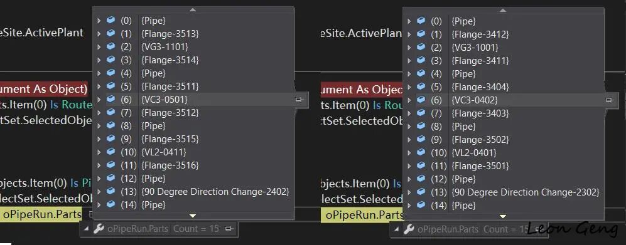Click the scroll-down arrow of left list
The image size is (626, 245).
click(x=193, y=216)
